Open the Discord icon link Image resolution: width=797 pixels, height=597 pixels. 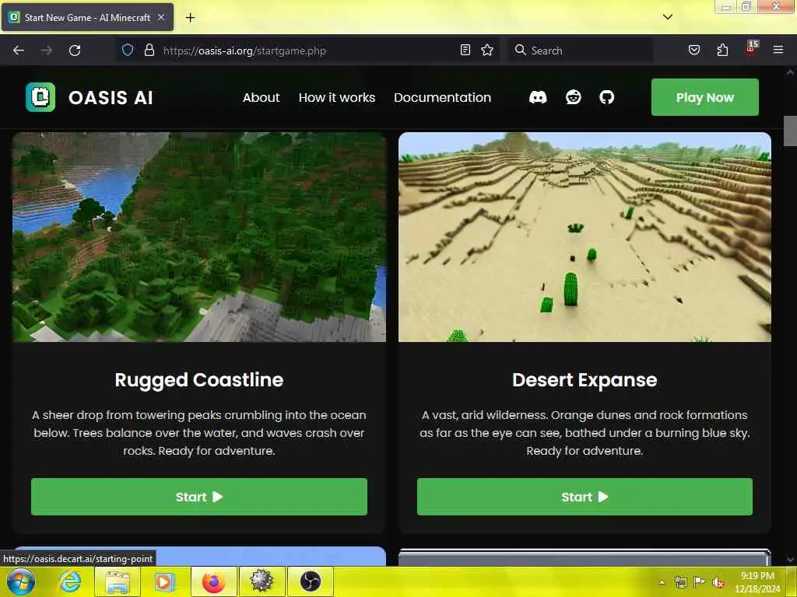click(x=538, y=97)
